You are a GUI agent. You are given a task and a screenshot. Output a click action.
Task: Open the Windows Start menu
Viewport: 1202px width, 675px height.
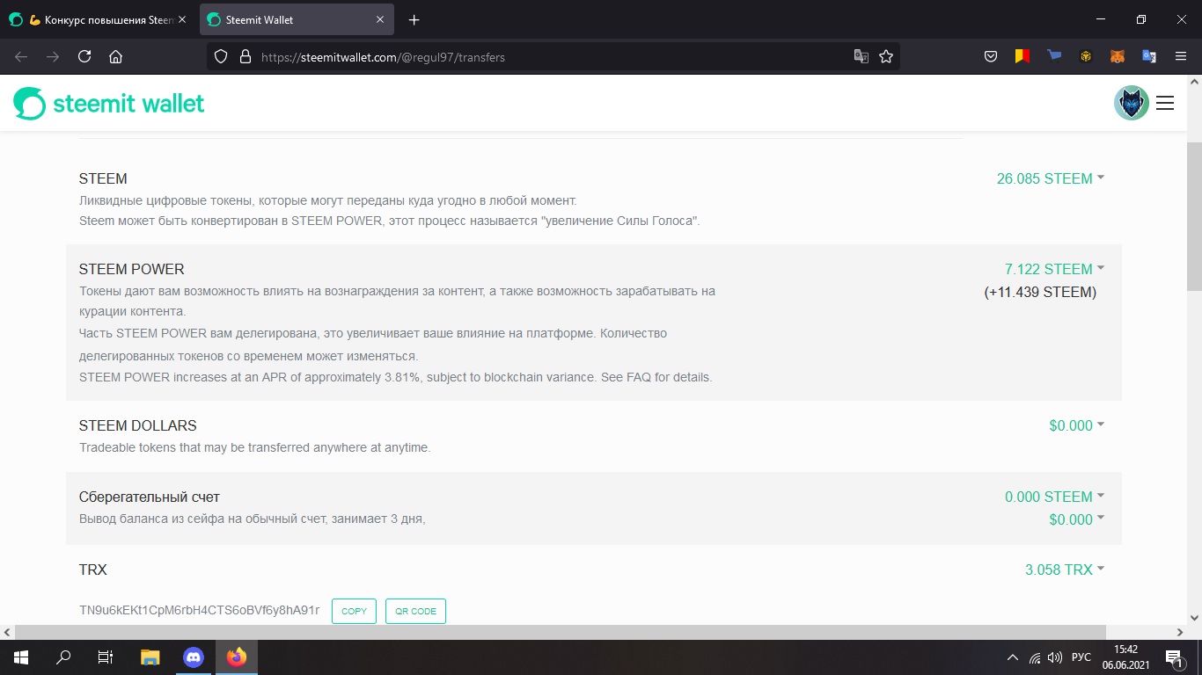click(x=20, y=657)
